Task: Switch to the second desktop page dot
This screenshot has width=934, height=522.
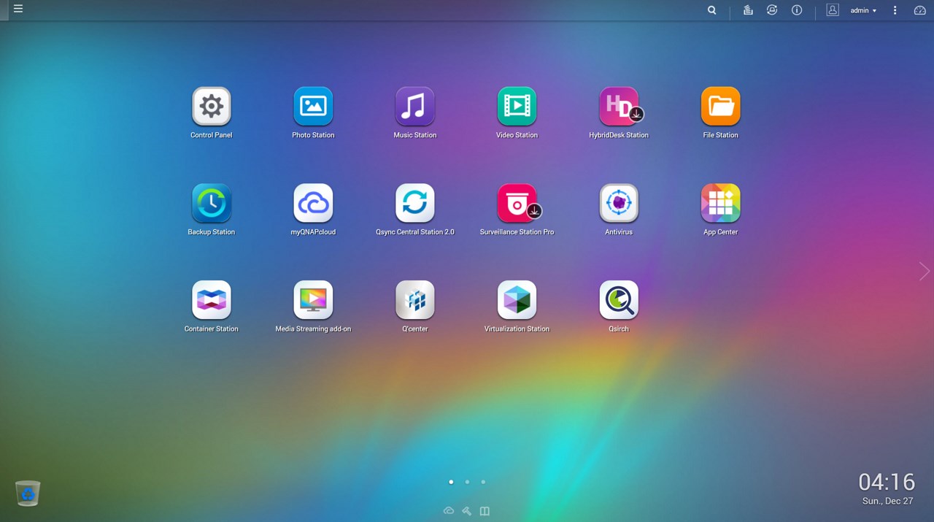Action: pyautogui.click(x=467, y=482)
